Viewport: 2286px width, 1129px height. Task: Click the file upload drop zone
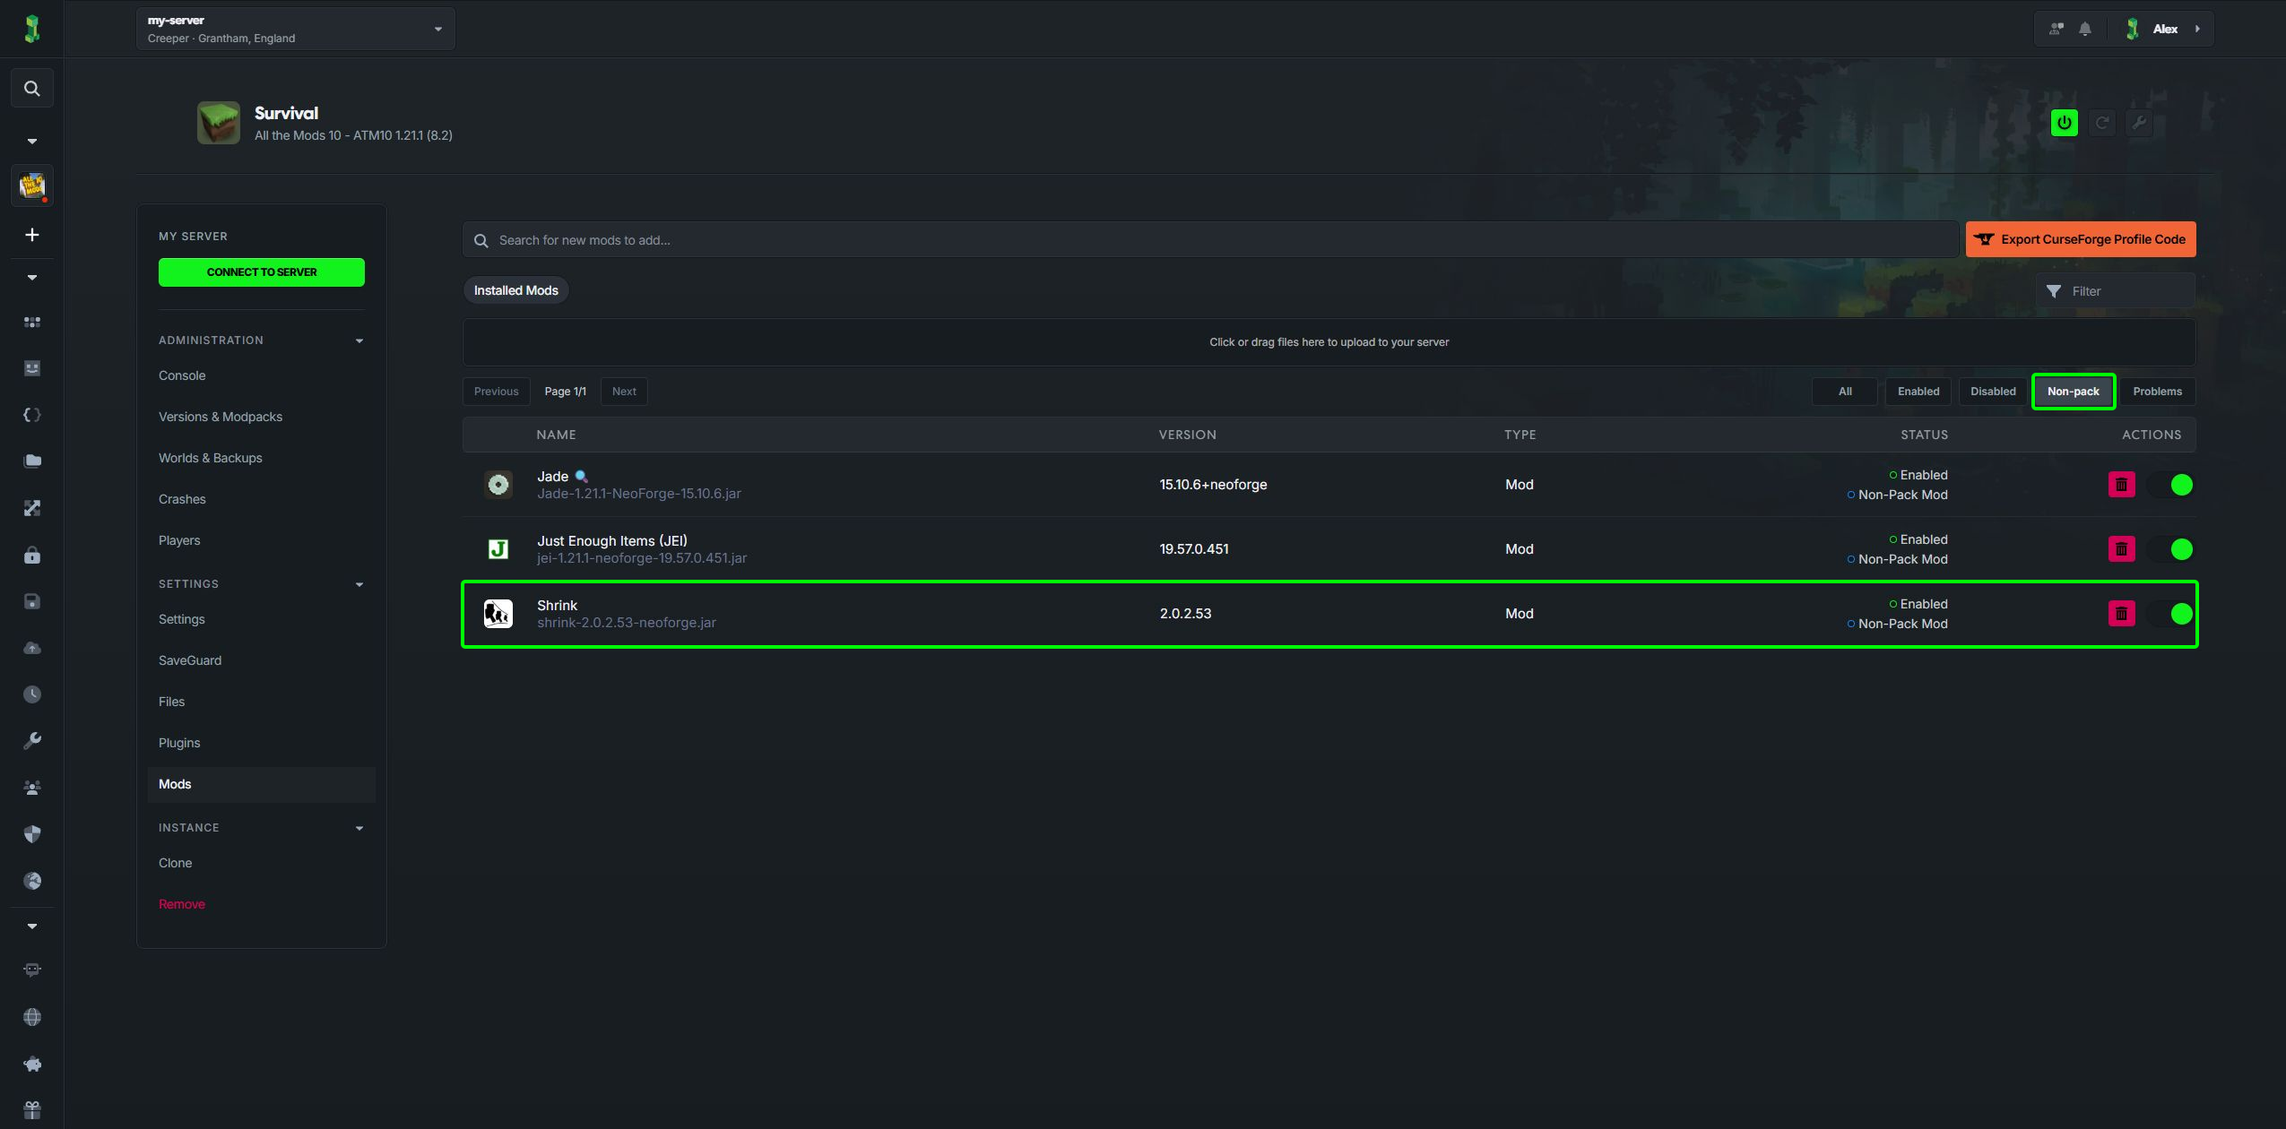1329,342
